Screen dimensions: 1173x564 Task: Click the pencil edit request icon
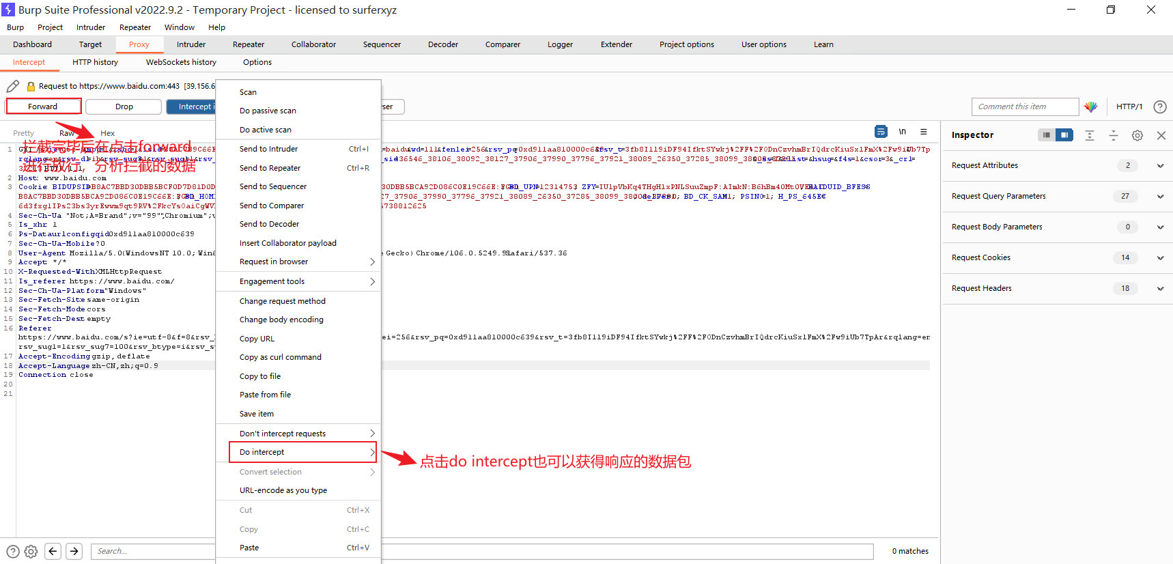point(13,86)
